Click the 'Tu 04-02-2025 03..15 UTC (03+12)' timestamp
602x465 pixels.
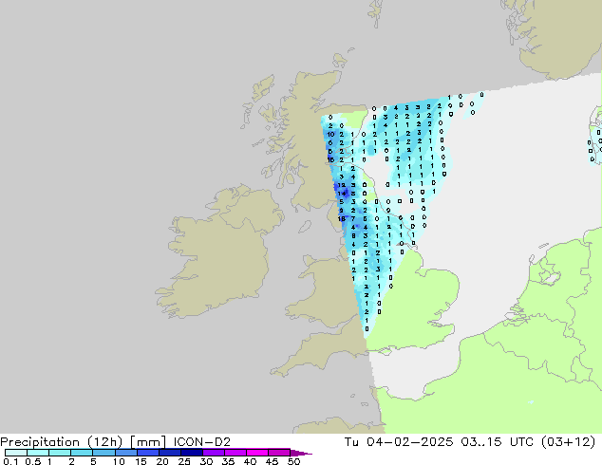point(470,442)
